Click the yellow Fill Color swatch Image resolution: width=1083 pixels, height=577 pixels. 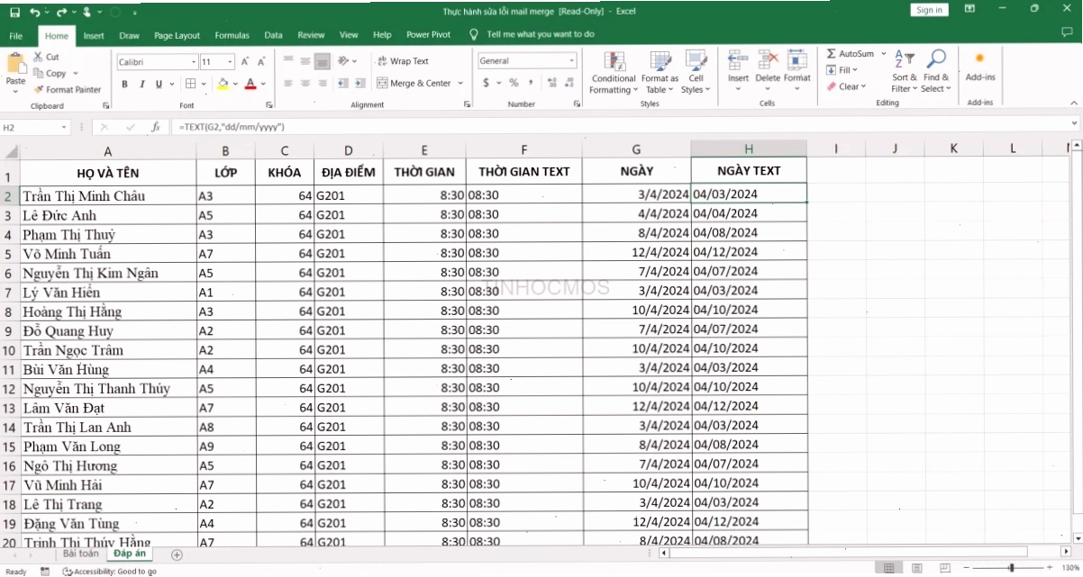click(x=223, y=84)
